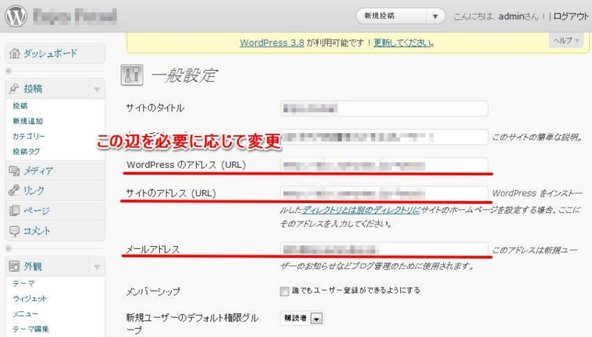Click the WordPress logo icon
Screen dimensions: 592x337
point(16,16)
